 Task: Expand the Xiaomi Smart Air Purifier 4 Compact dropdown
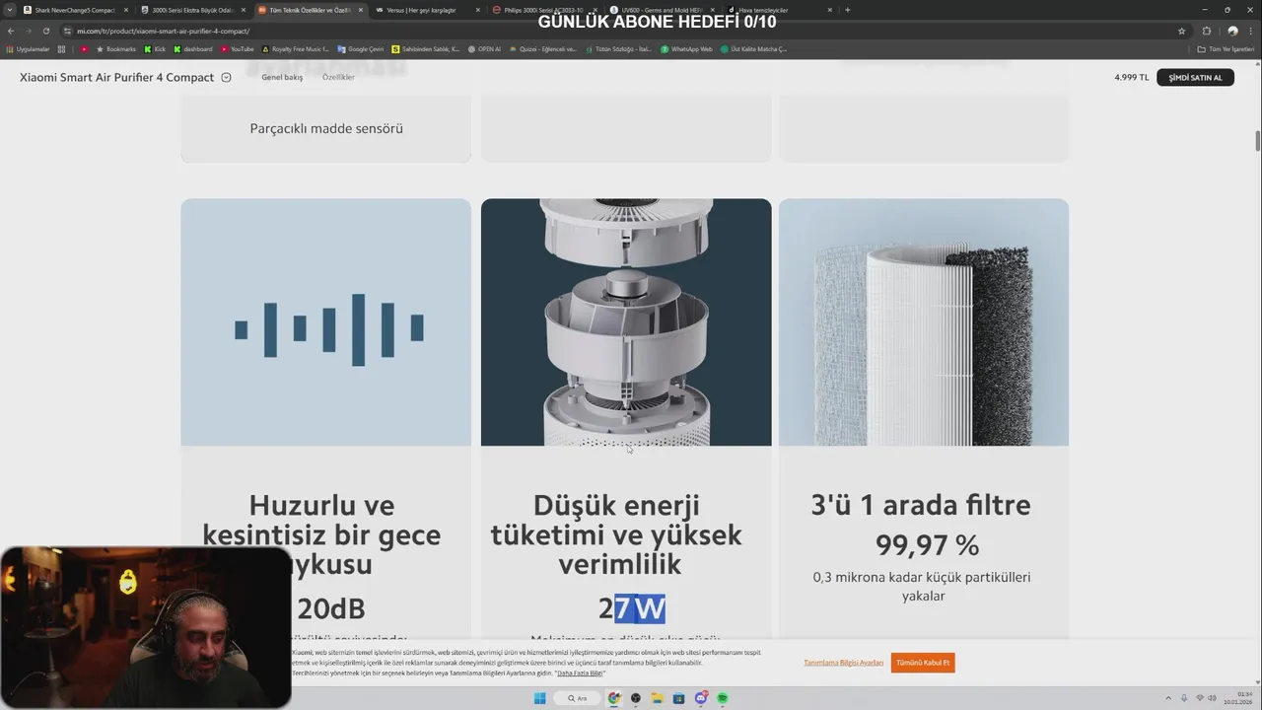226,77
